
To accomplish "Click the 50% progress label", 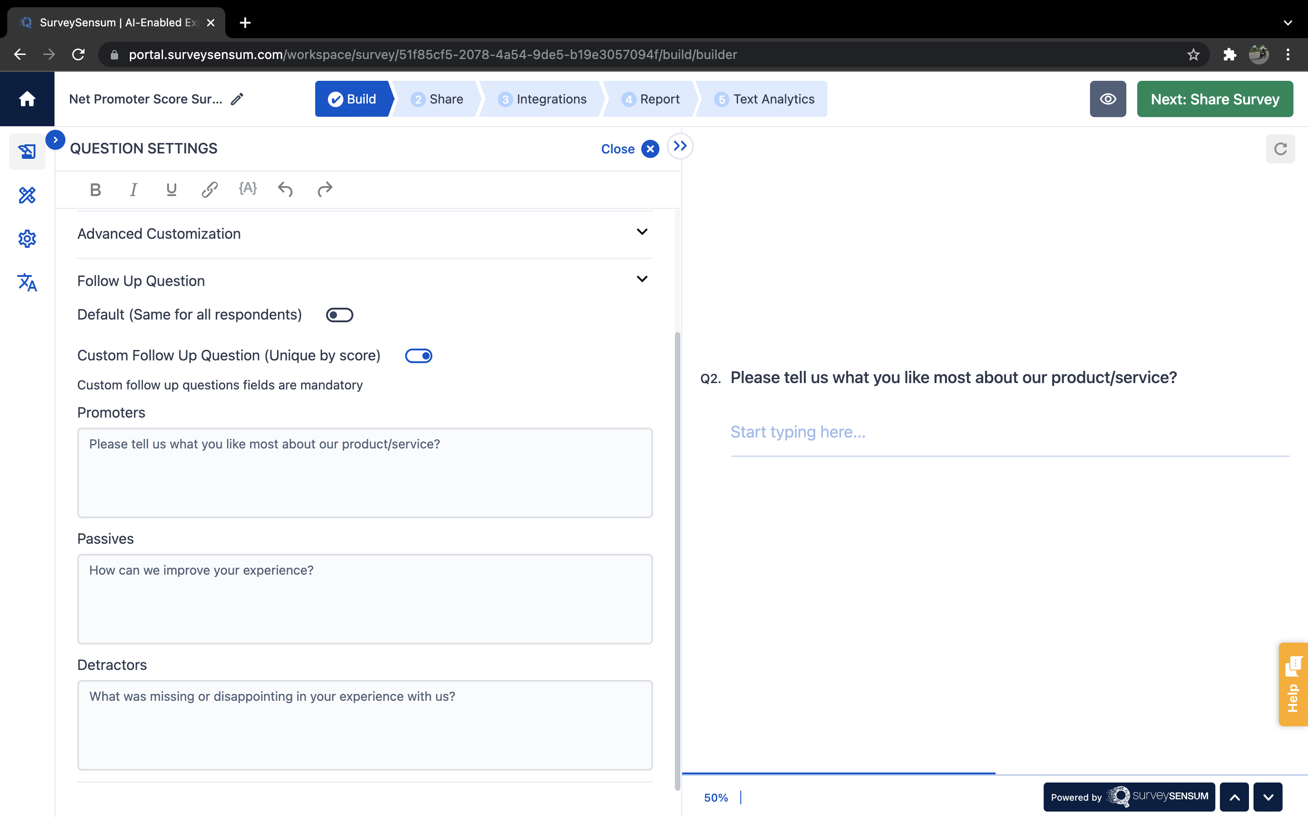I will (x=716, y=797).
